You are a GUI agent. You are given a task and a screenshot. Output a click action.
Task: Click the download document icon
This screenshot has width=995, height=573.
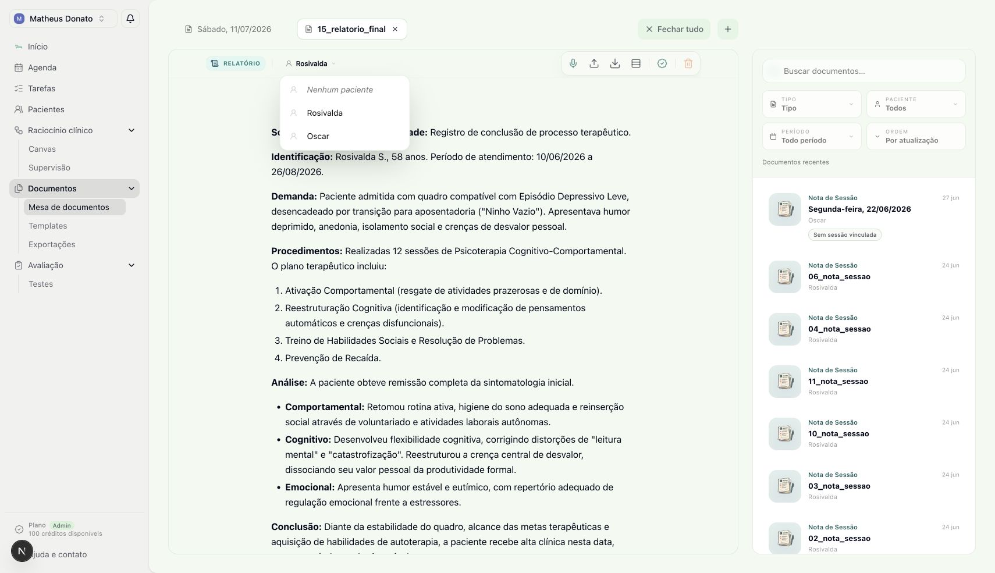coord(615,63)
